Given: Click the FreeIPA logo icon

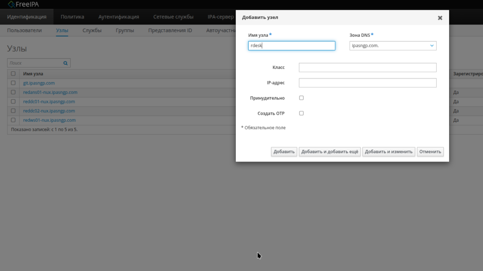Looking at the screenshot, I should [11, 4].
